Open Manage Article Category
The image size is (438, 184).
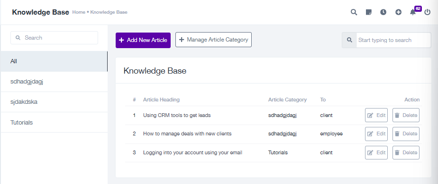pos(213,40)
